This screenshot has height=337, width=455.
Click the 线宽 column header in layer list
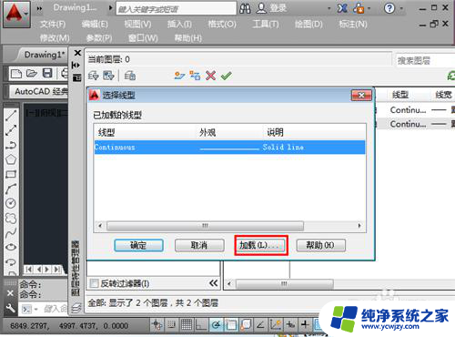click(x=443, y=95)
